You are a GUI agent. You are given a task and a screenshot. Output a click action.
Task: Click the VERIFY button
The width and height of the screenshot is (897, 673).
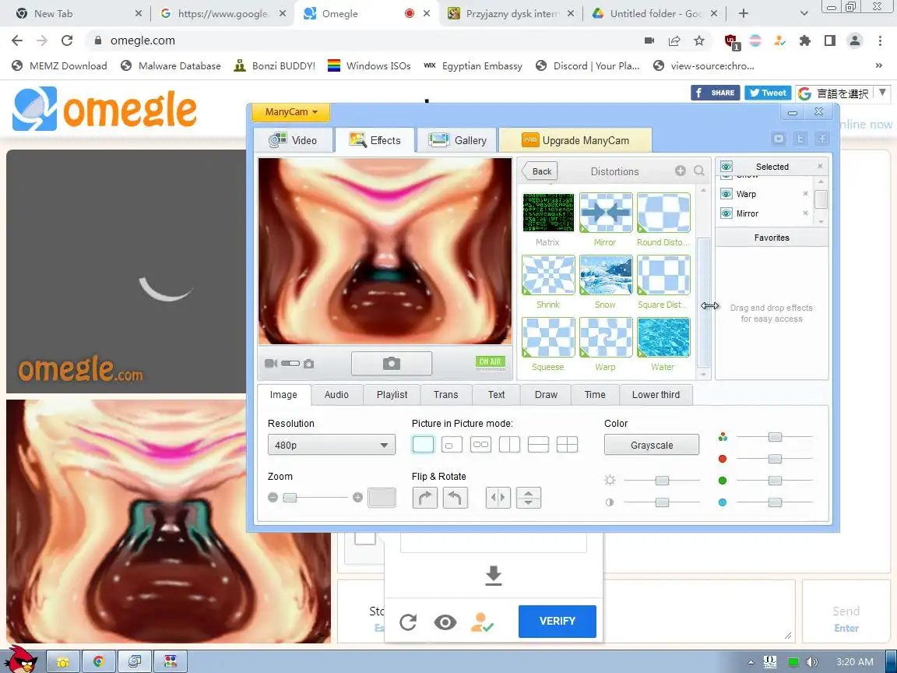pos(558,621)
